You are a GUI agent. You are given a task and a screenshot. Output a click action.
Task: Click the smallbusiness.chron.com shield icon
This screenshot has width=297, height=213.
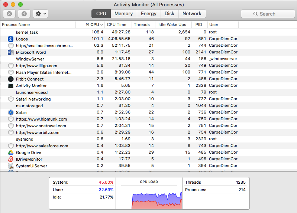(x=11, y=46)
